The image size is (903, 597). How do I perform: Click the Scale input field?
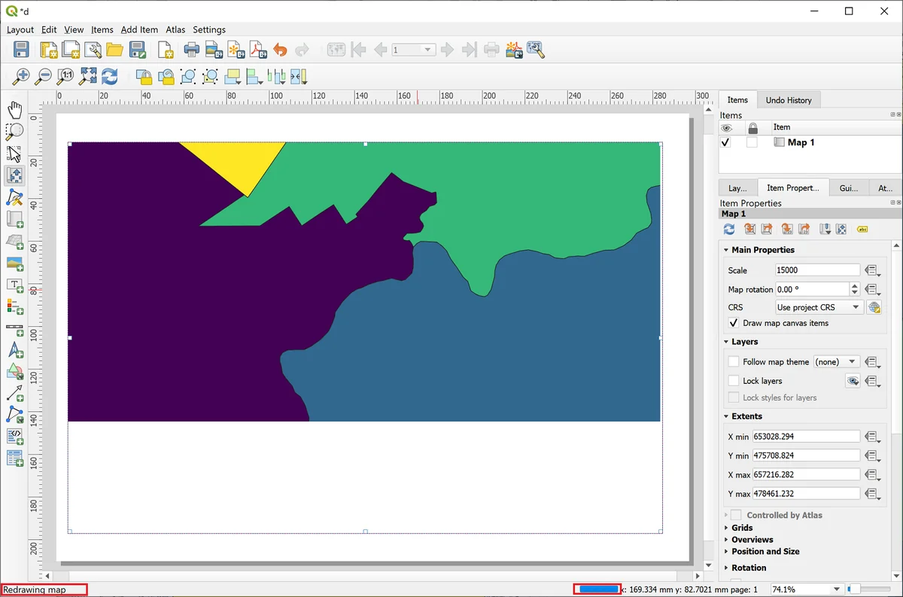pos(816,270)
